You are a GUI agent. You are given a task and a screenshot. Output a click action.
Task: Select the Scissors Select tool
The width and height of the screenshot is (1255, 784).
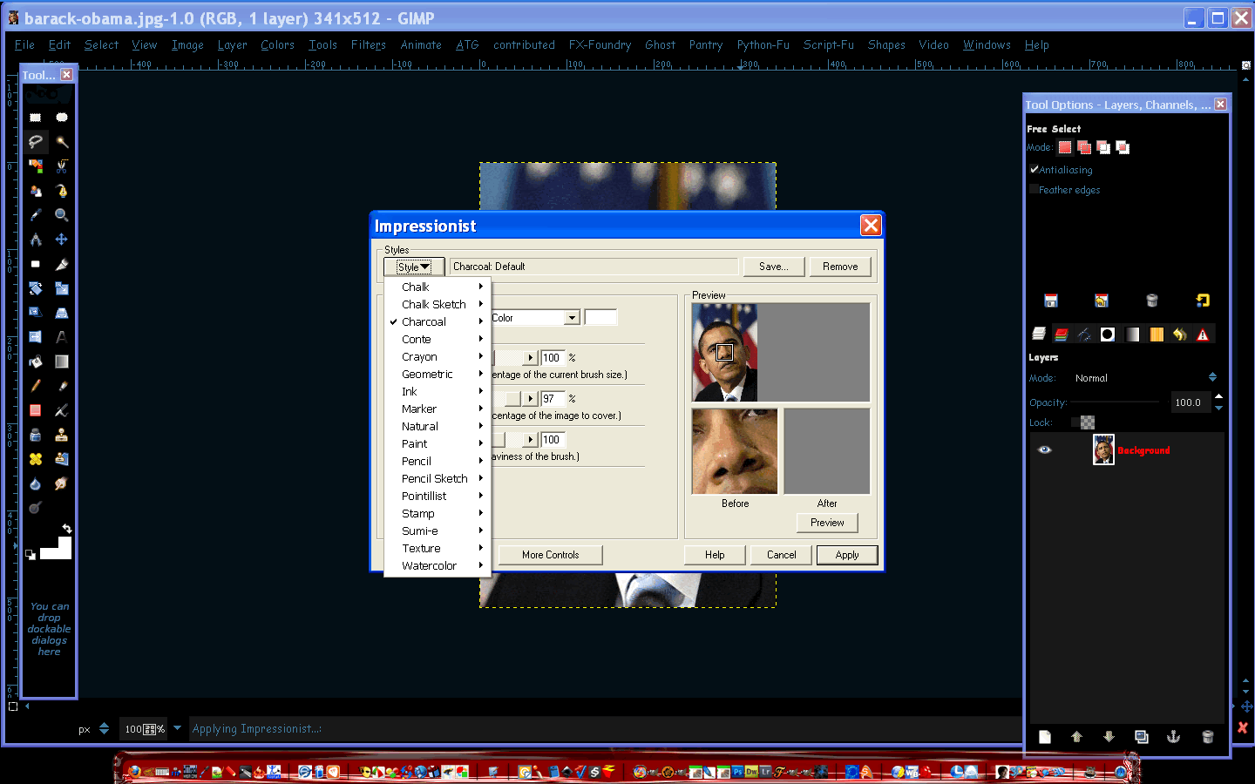[62, 166]
